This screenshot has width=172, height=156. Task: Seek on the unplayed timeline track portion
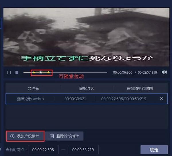[x=79, y=72]
